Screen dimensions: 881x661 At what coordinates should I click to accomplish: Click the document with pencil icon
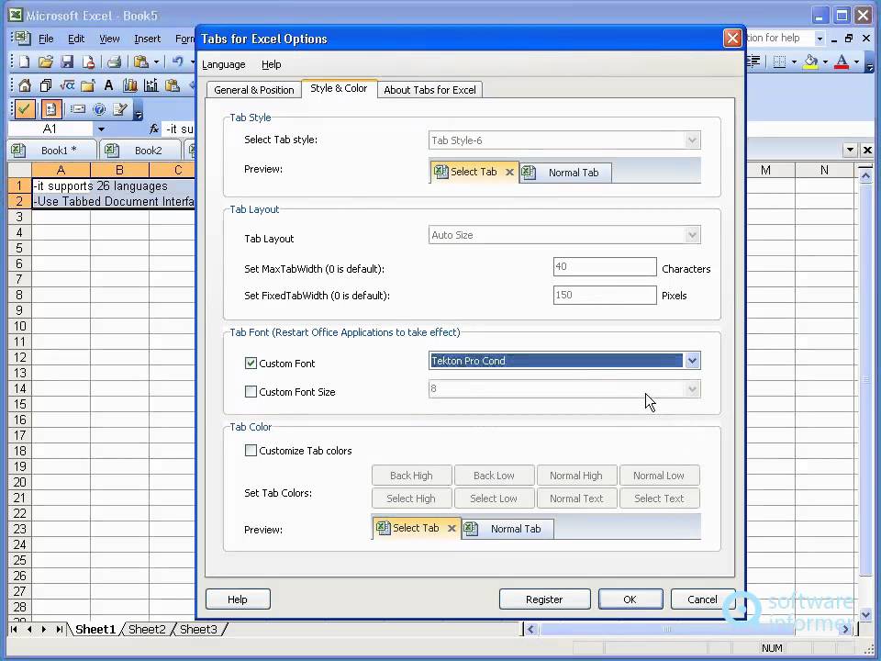pos(119,109)
